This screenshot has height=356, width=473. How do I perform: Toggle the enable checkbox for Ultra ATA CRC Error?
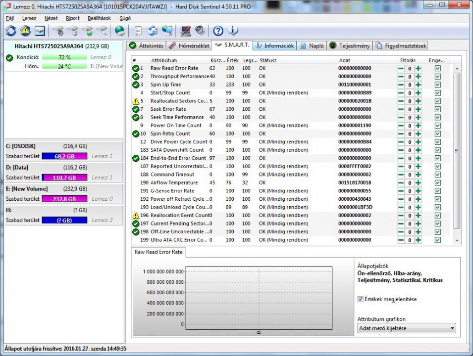438,240
